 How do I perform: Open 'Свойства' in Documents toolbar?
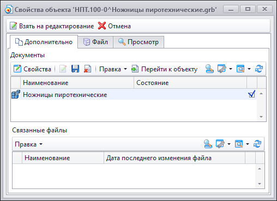pos(32,69)
